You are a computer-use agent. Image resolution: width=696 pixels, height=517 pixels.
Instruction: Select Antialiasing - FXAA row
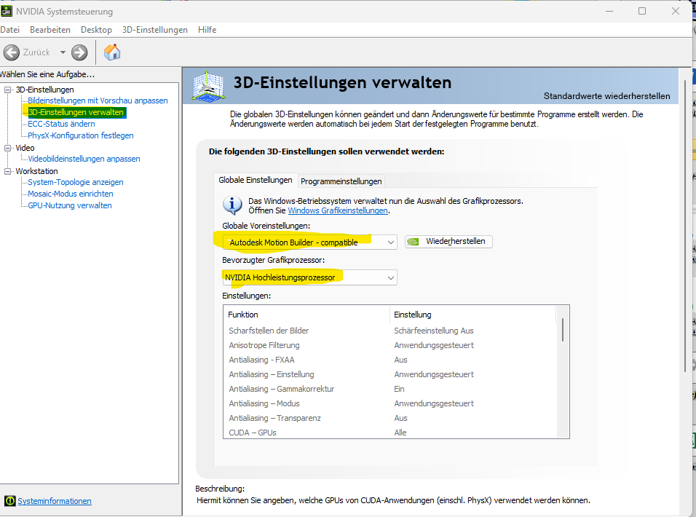click(x=389, y=360)
